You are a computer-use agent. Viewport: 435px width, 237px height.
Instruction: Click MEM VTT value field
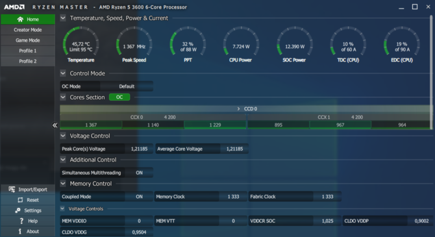[x=233, y=221]
